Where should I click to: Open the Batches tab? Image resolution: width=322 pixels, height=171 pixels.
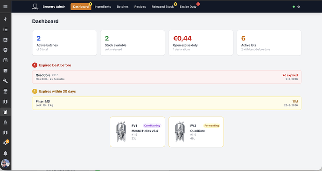click(123, 7)
